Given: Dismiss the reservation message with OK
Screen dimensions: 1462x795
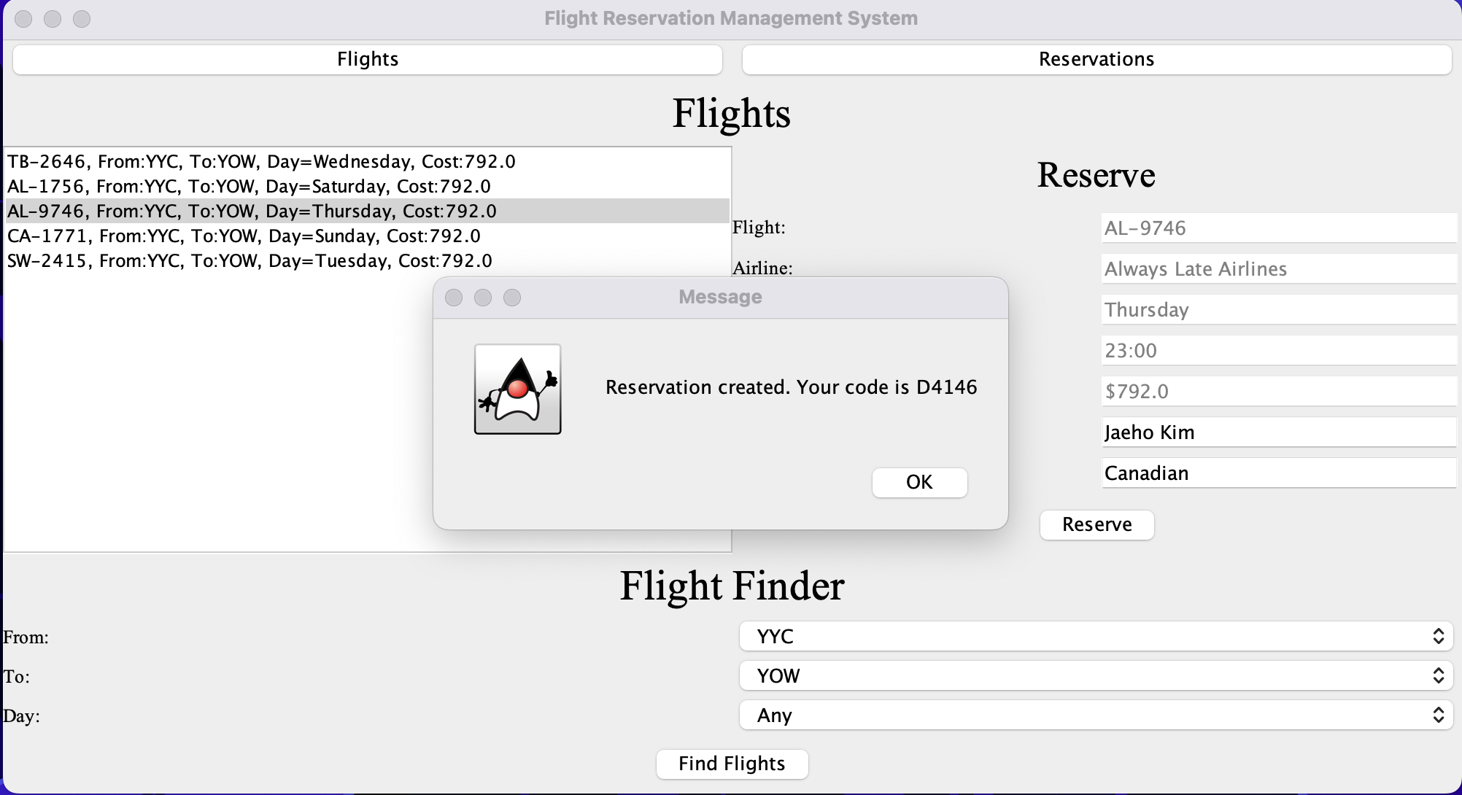Looking at the screenshot, I should (918, 482).
